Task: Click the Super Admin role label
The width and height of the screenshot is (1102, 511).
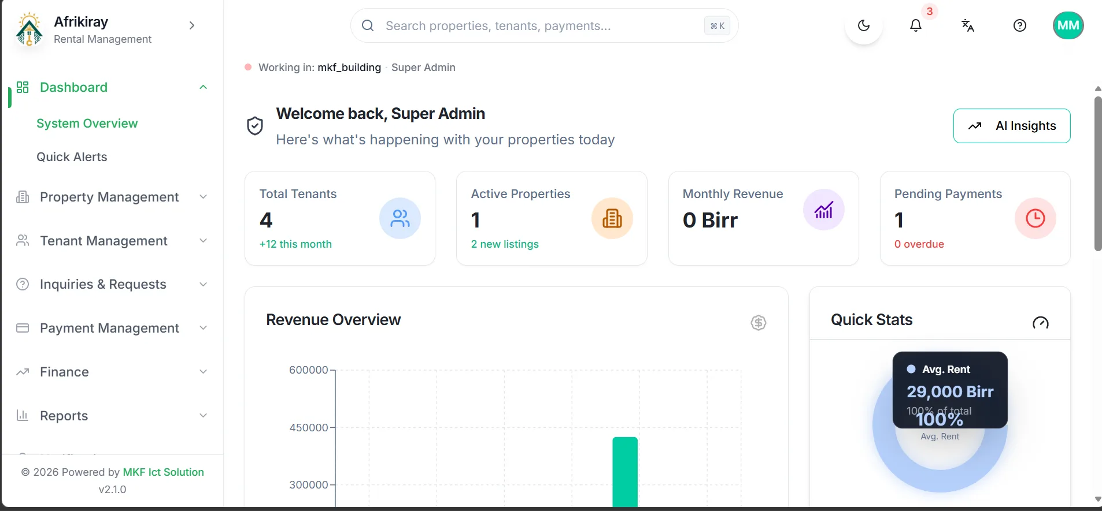Action: click(423, 68)
